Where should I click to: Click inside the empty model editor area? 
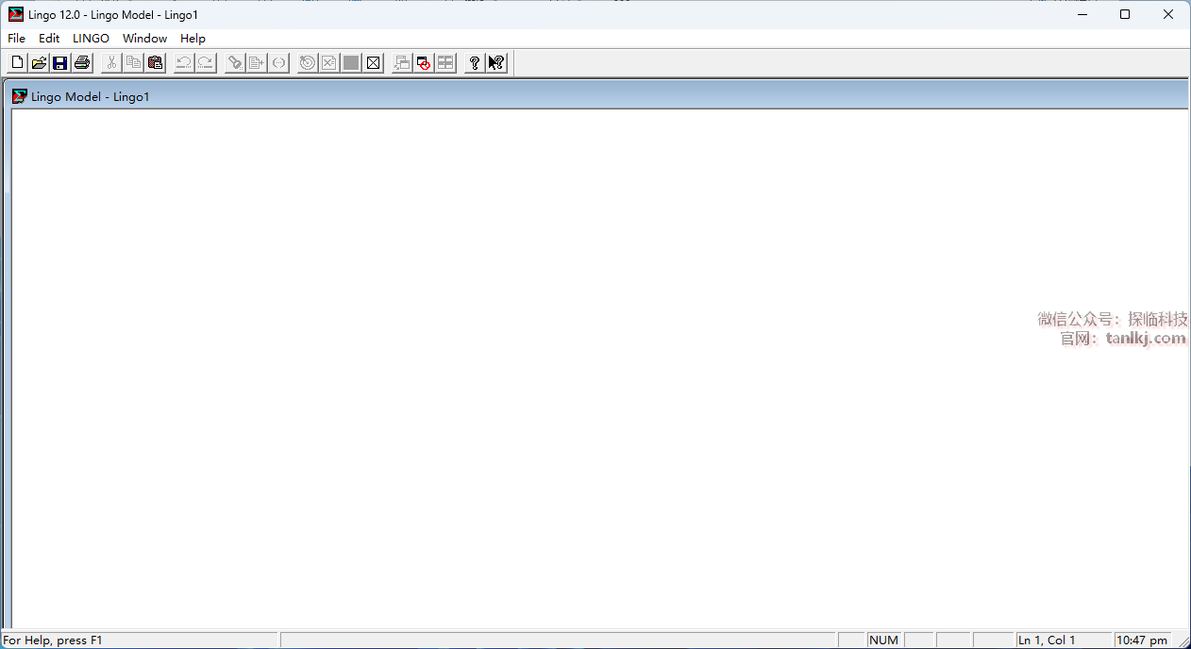pos(599,368)
